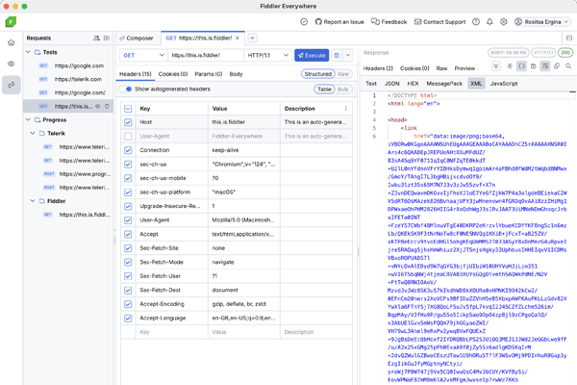Select the JSON response body tab
This screenshot has height=385, width=577.
392,84
